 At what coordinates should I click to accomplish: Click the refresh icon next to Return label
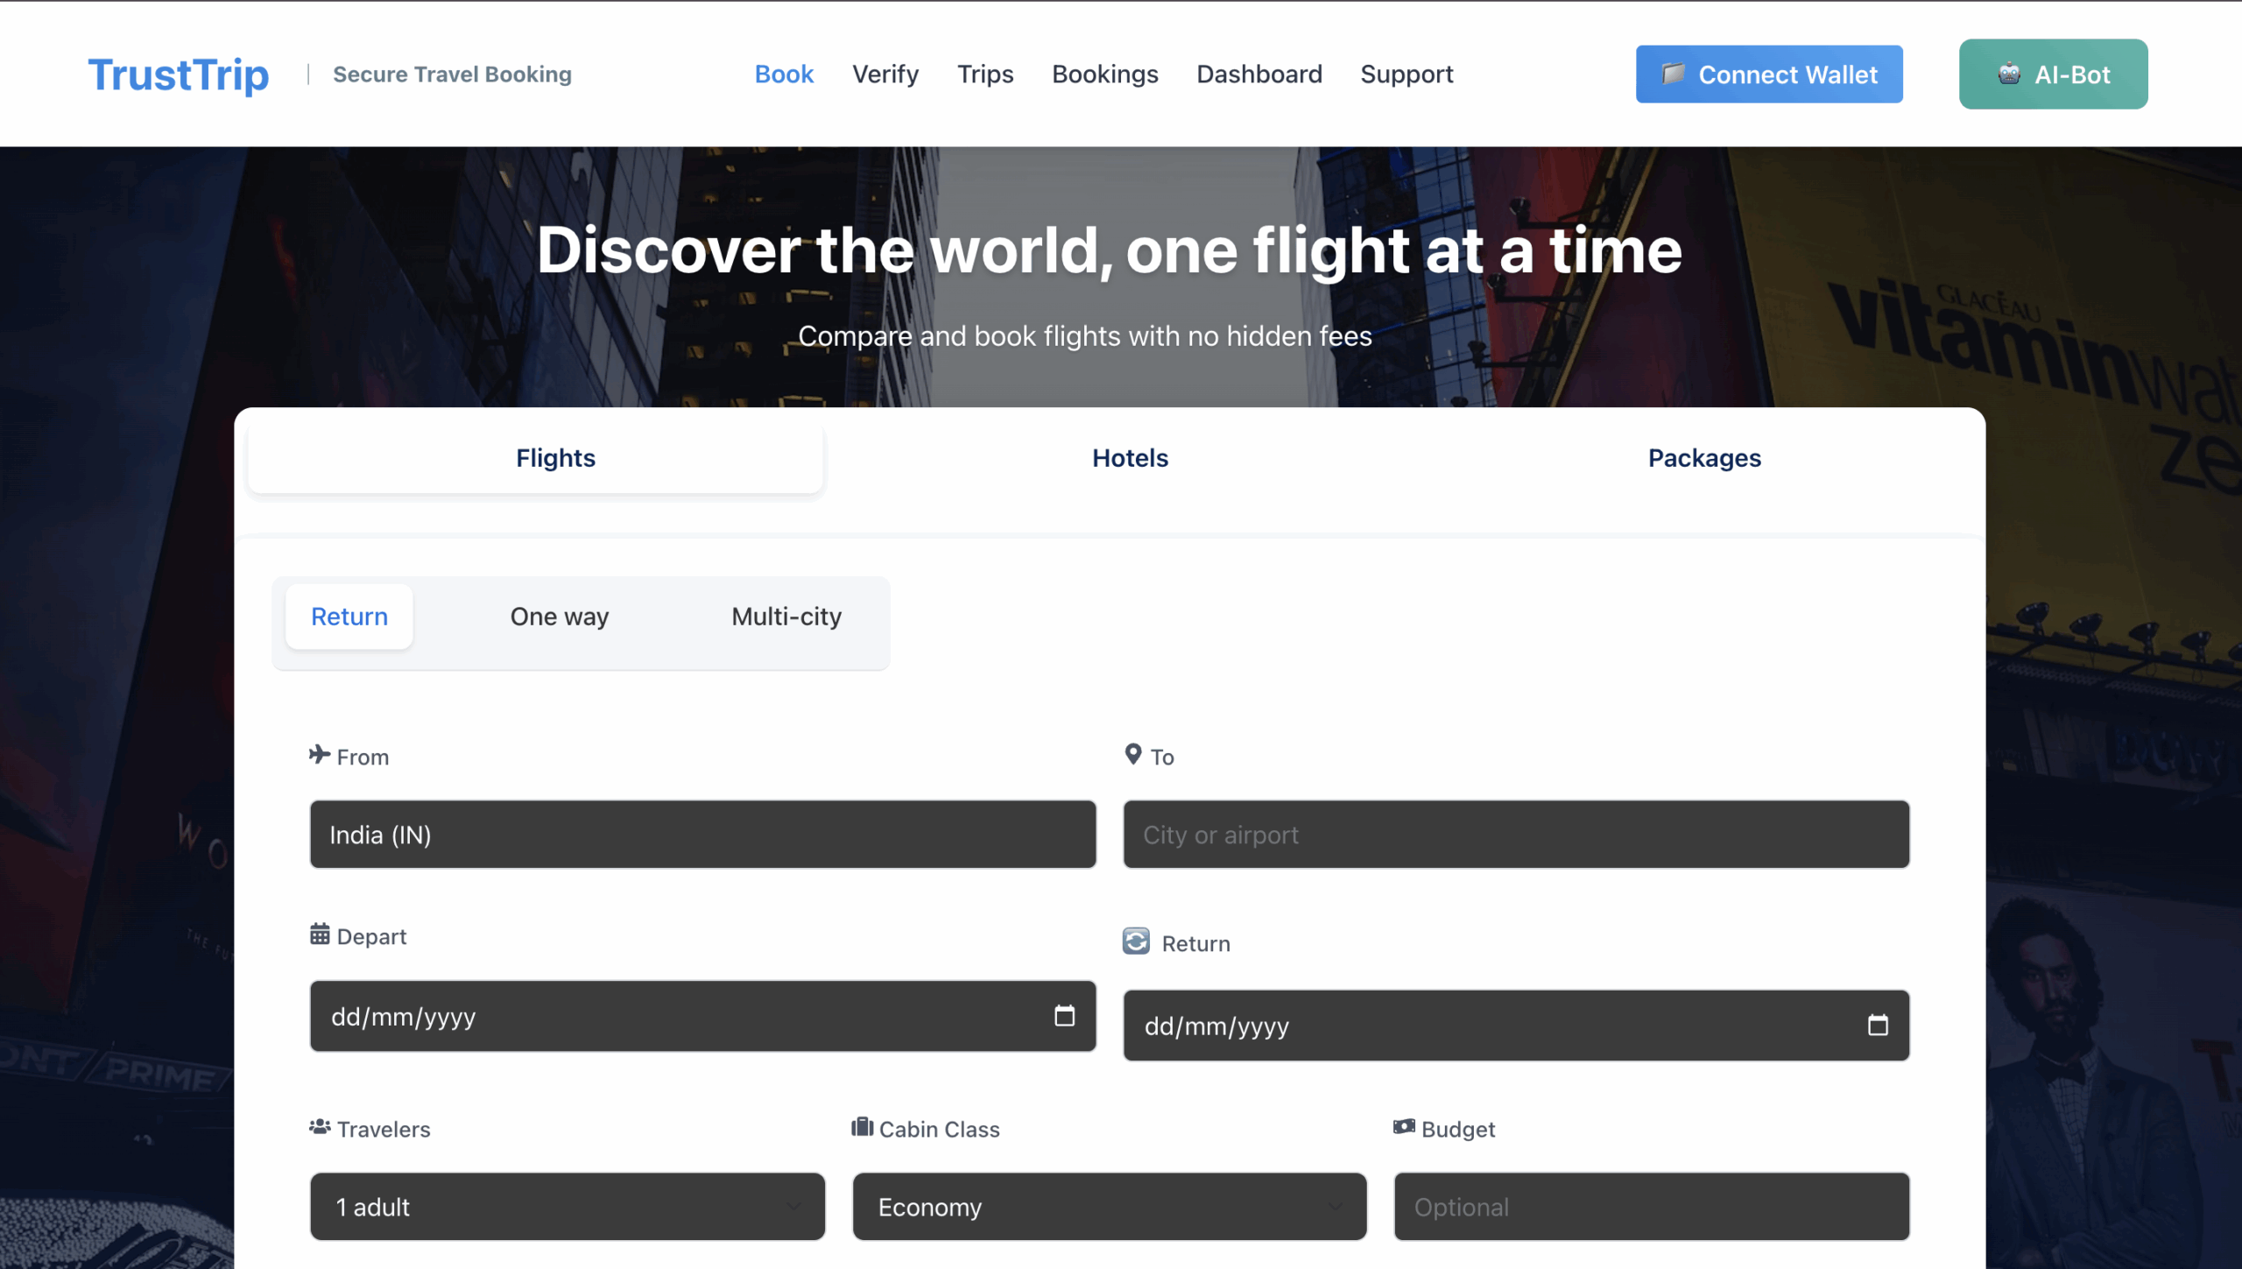click(1136, 941)
